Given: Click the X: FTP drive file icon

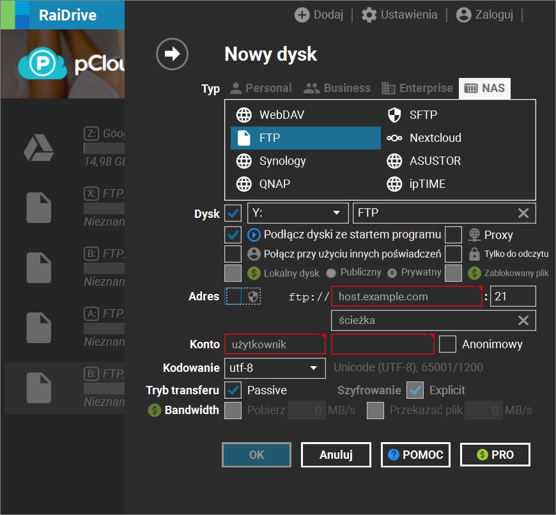Looking at the screenshot, I should pos(38,208).
